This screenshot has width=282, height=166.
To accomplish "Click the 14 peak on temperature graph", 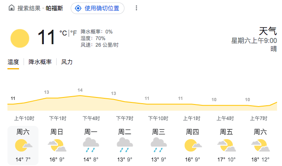I will tap(80, 90).
